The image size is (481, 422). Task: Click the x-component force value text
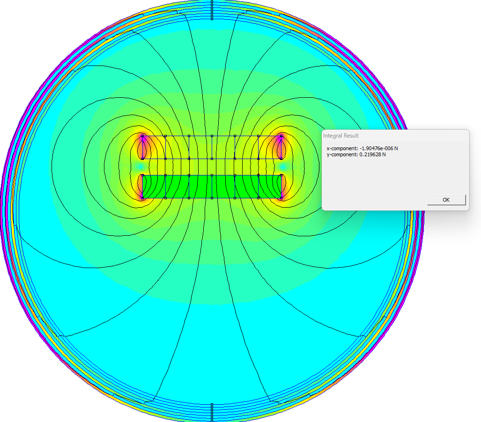click(362, 148)
